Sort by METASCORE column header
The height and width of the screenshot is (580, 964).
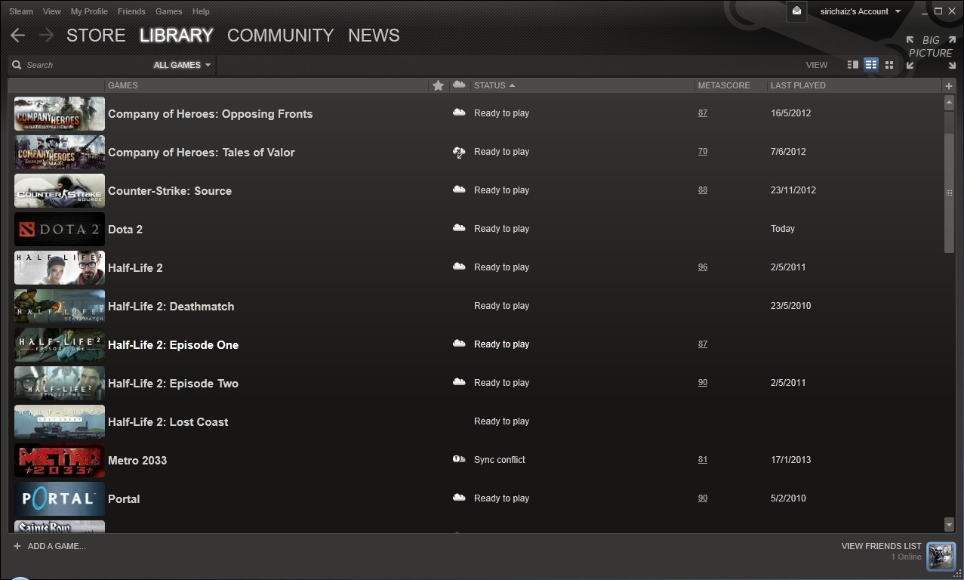pos(724,85)
